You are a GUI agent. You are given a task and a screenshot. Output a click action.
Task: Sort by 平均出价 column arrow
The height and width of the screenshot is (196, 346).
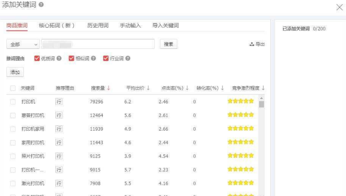click(148, 88)
